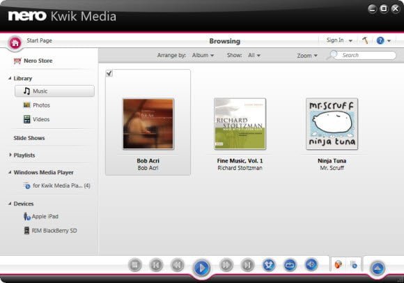Viewport: 404px width, 283px height.
Task: Click the Photos picture icon
Action: pos(26,105)
